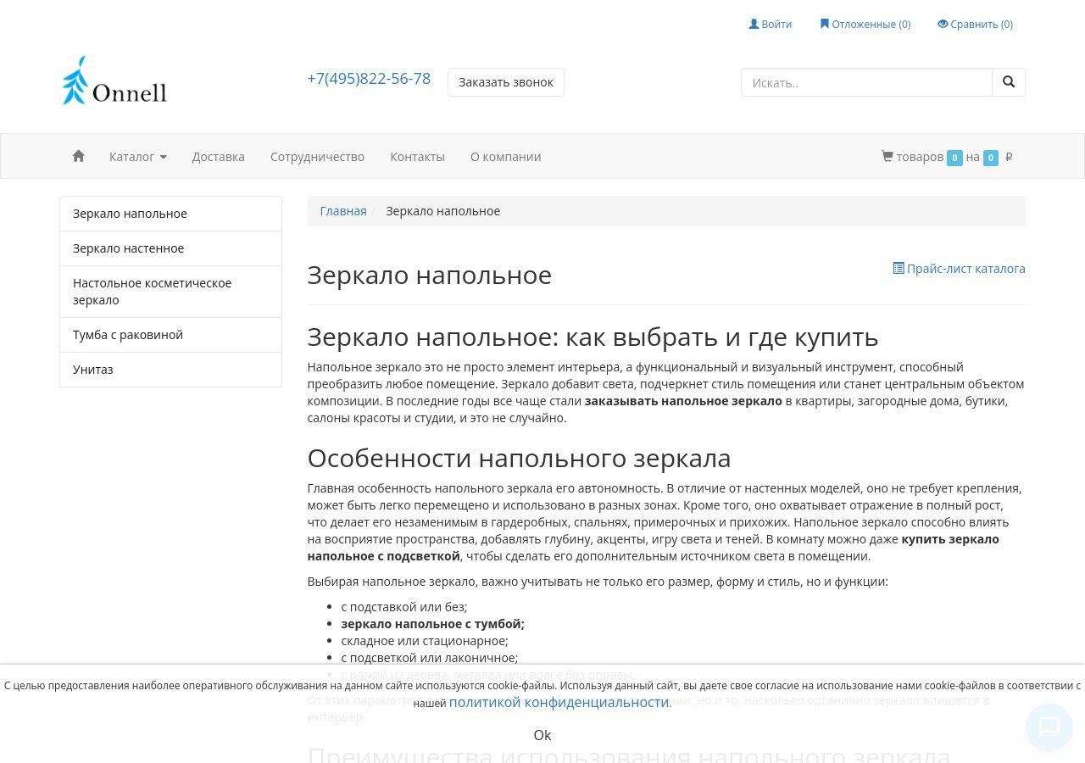1085x763 pixels.
Task: Click list item с подсветкой или лаконичное
Action: click(x=430, y=658)
